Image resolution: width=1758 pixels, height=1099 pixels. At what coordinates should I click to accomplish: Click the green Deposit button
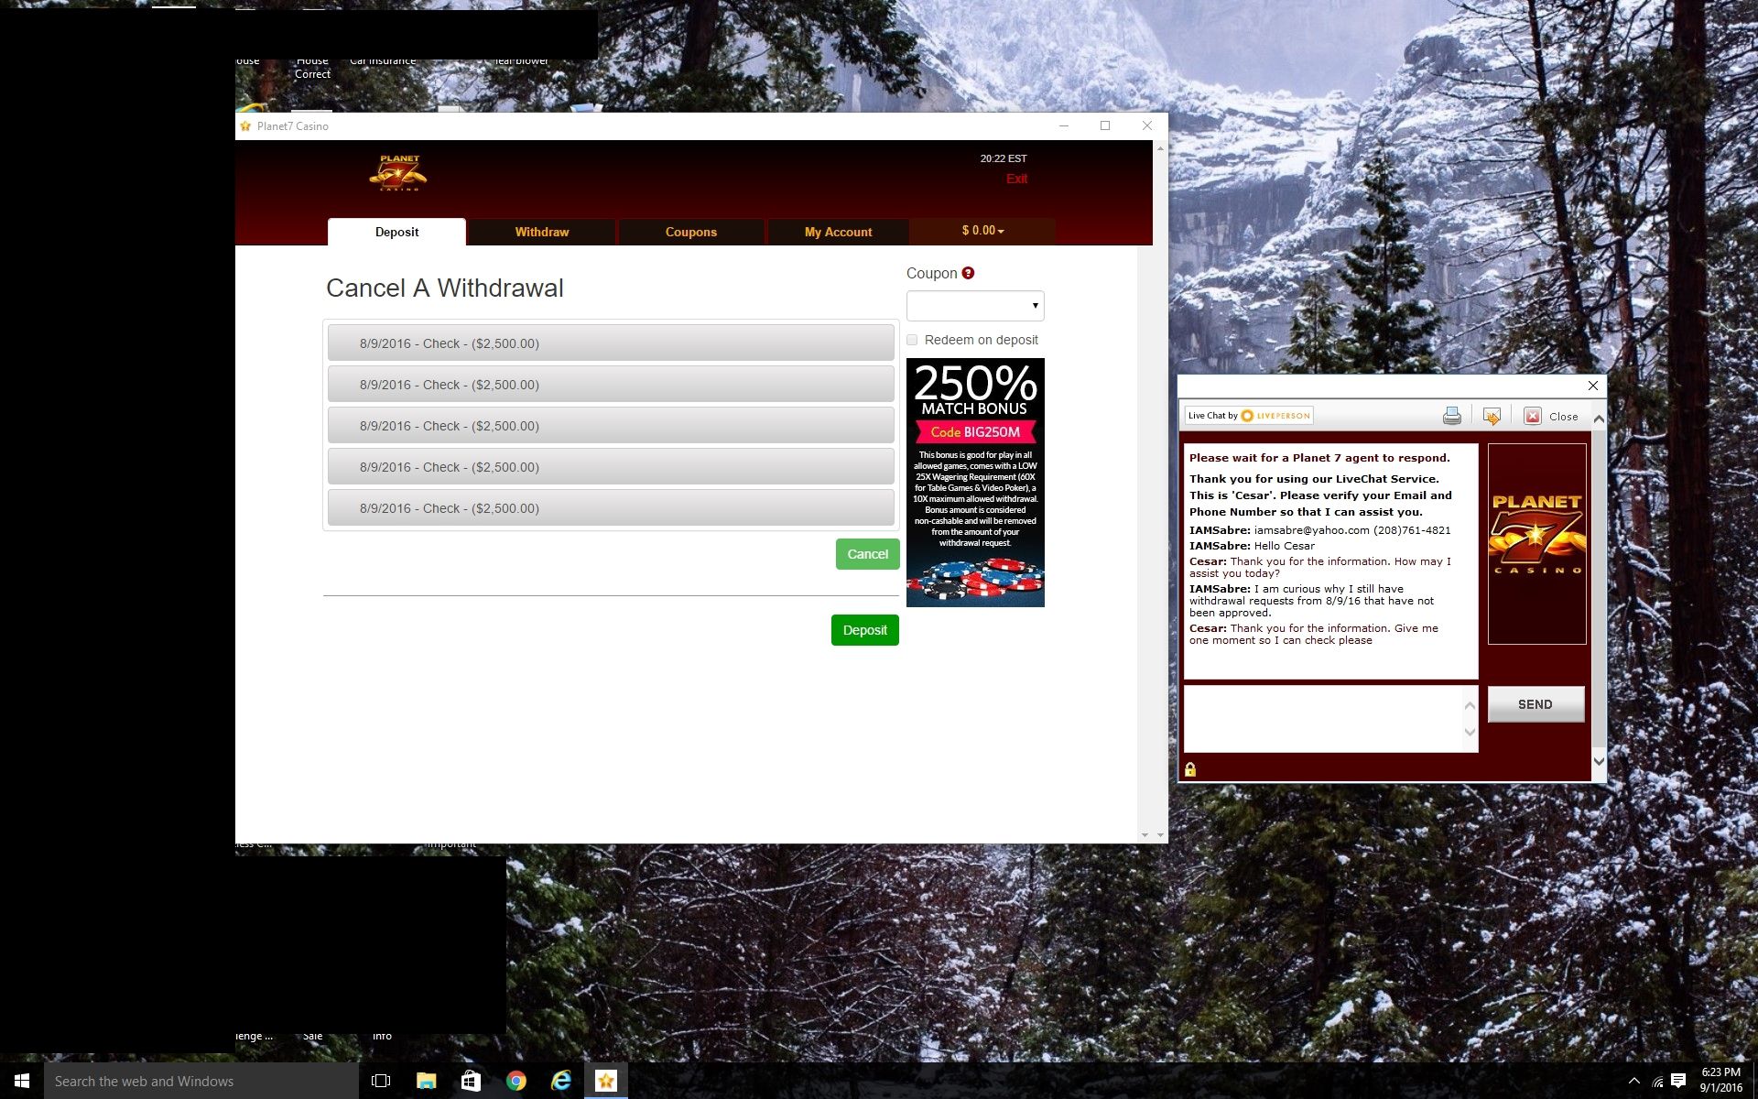864,630
